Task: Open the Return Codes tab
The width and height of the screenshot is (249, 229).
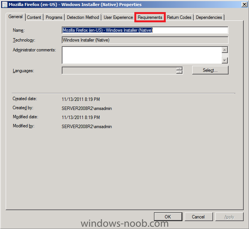Action: pyautogui.click(x=179, y=17)
